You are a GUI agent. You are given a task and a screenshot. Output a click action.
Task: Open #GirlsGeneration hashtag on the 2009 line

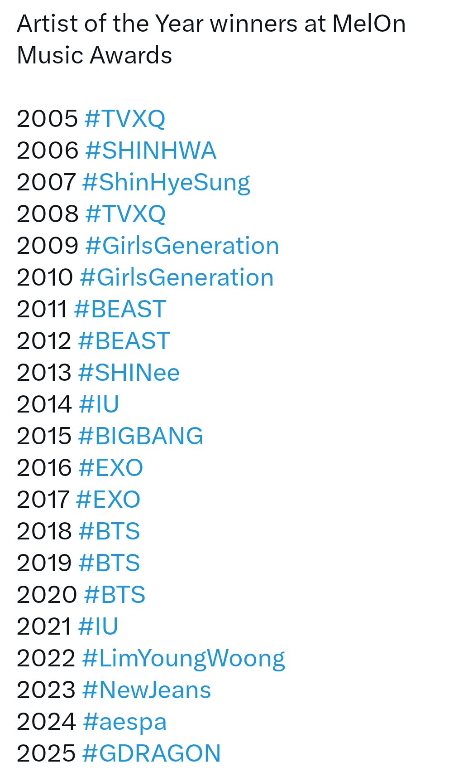[x=182, y=246]
